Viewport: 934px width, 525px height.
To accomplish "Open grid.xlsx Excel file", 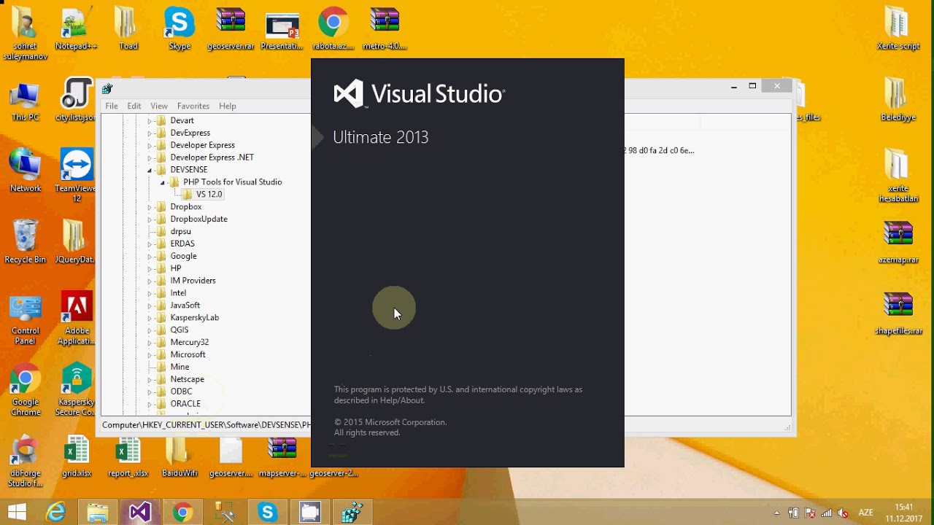I will coord(77,458).
